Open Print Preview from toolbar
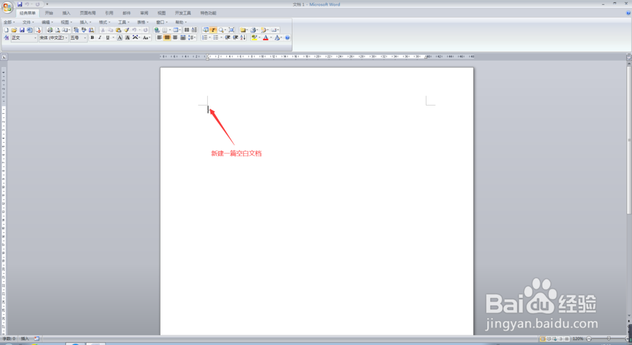 [x=58, y=30]
